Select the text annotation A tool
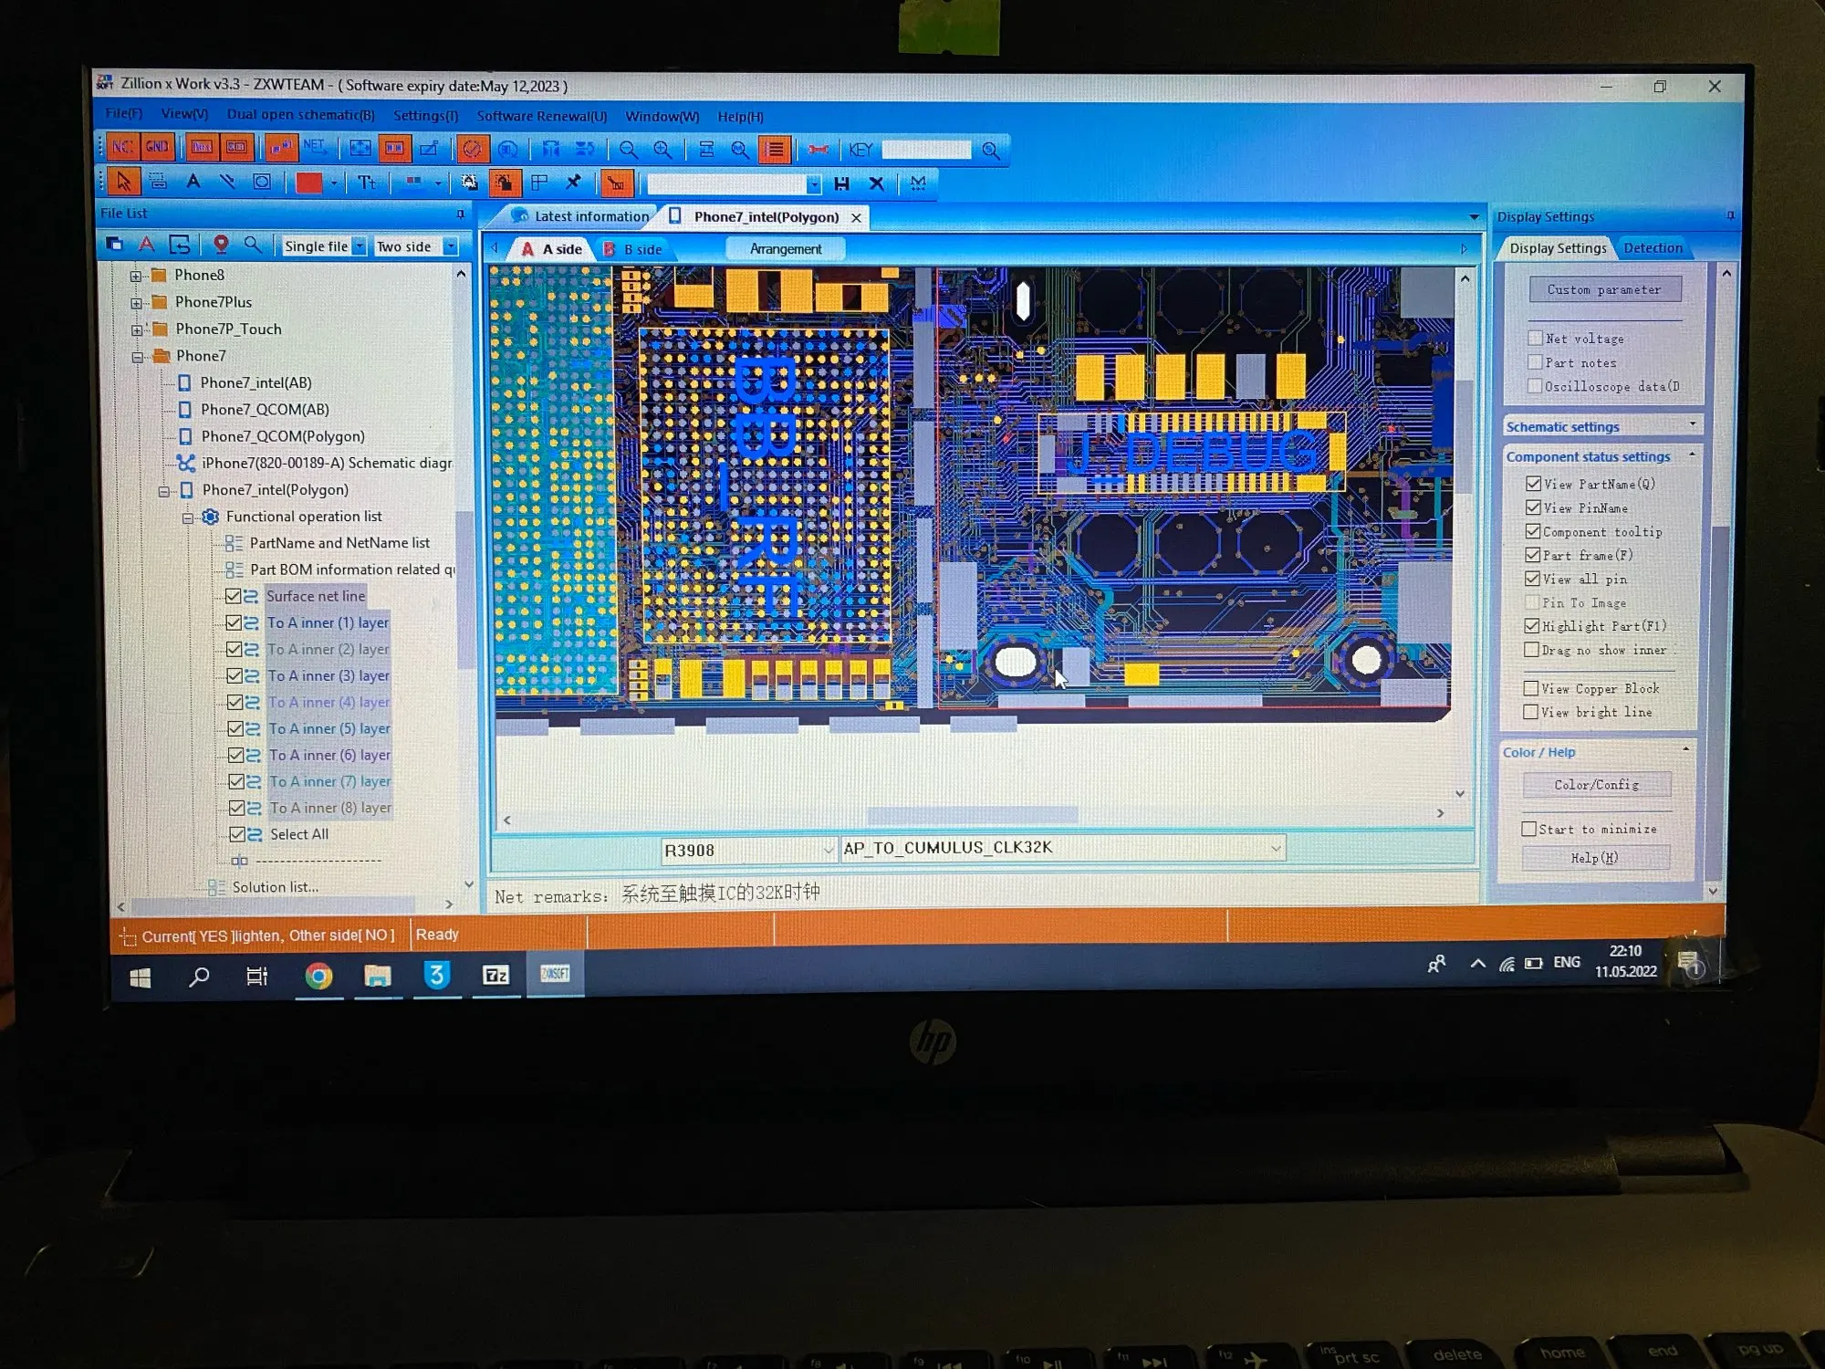The image size is (1825, 1369). [x=193, y=182]
